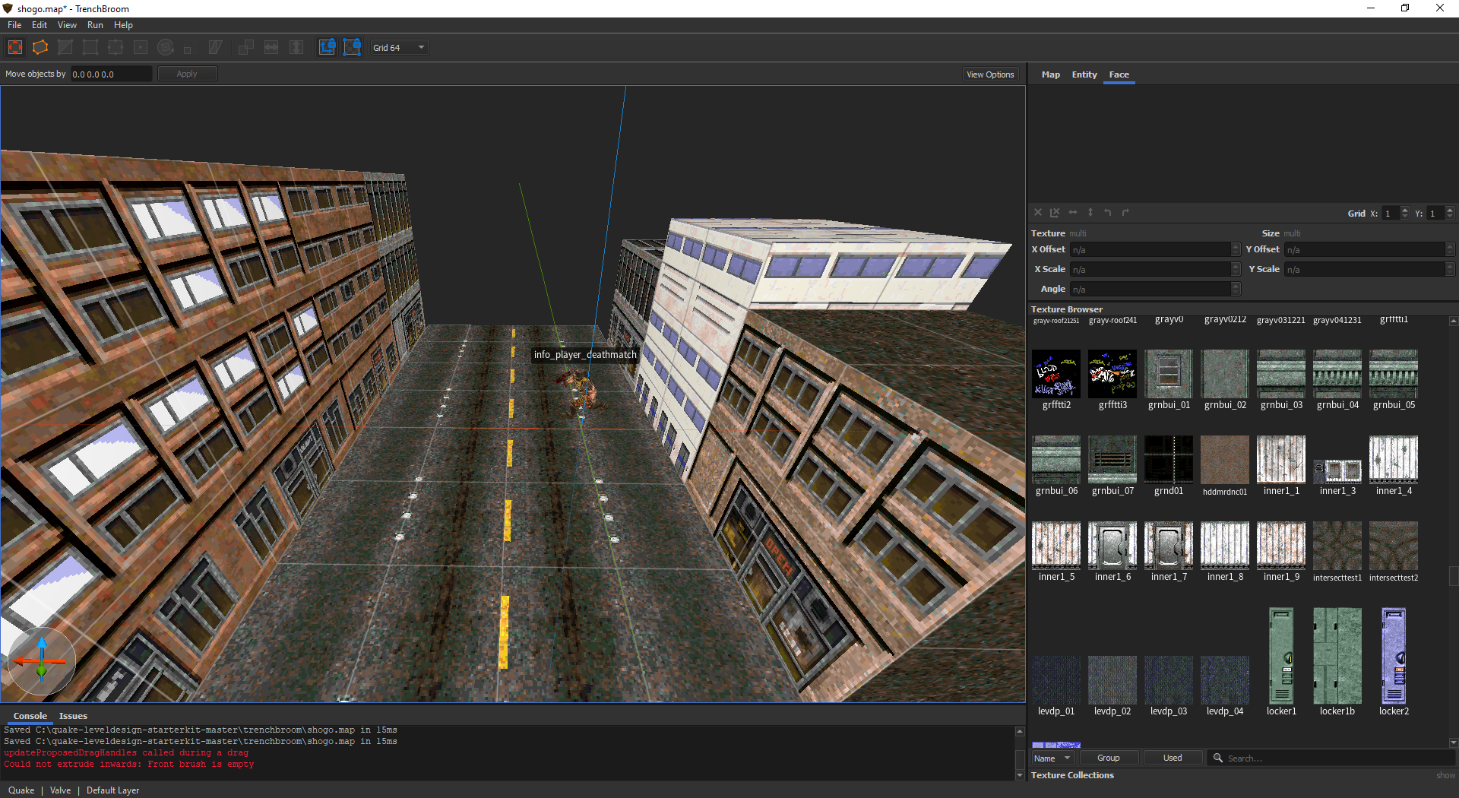The width and height of the screenshot is (1459, 798).
Task: Open View Options
Action: pyautogui.click(x=990, y=74)
